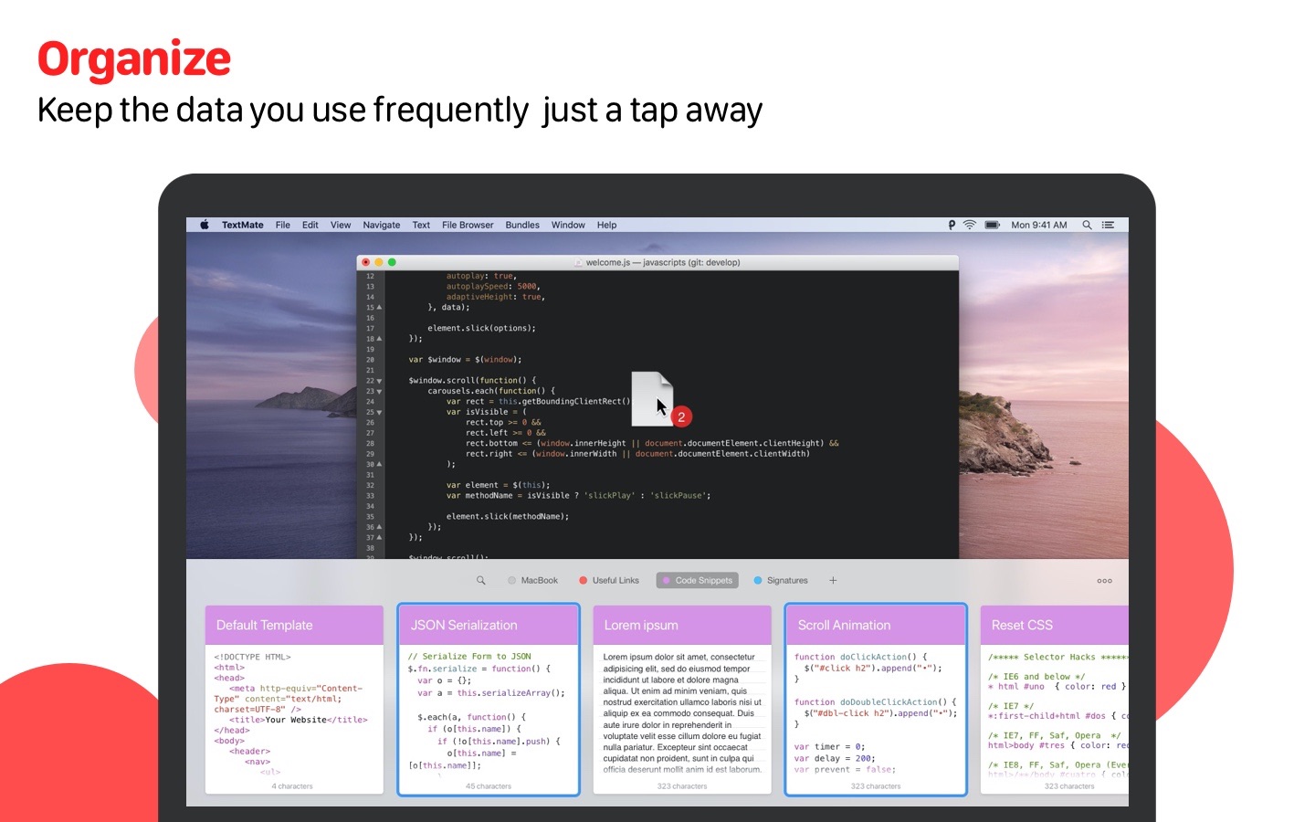This screenshot has height=822, width=1315.
Task: Click the Mon 9:41 AM clock
Action: [1039, 225]
